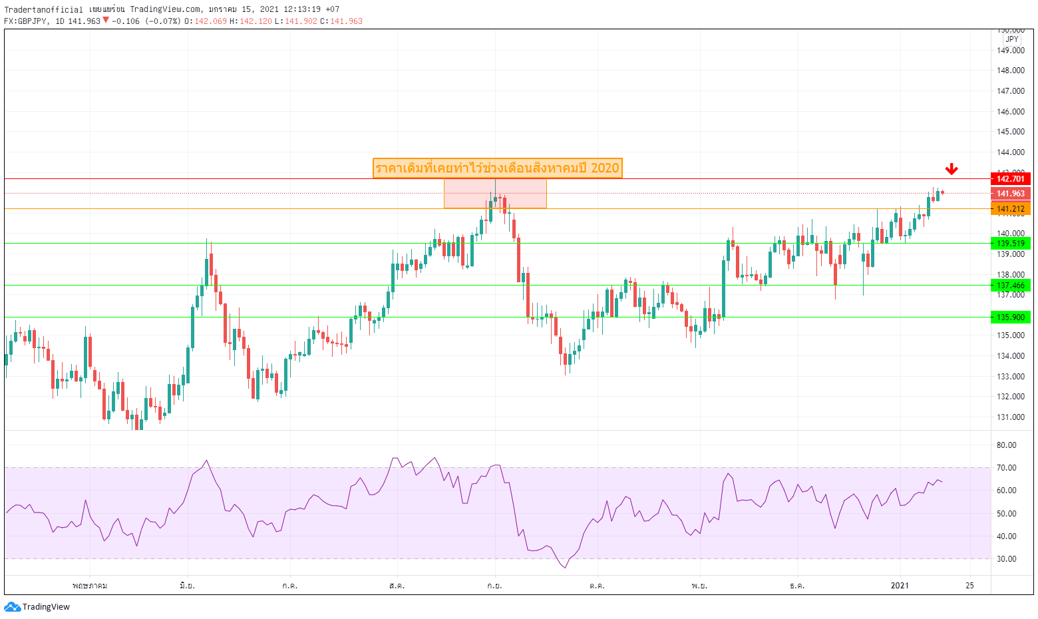Click the RSI 40.00 scale value
The width and height of the screenshot is (1038, 619).
[1007, 536]
